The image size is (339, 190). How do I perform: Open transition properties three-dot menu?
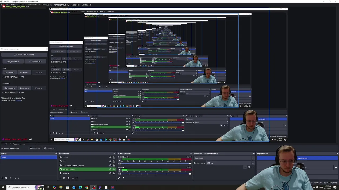point(253,167)
